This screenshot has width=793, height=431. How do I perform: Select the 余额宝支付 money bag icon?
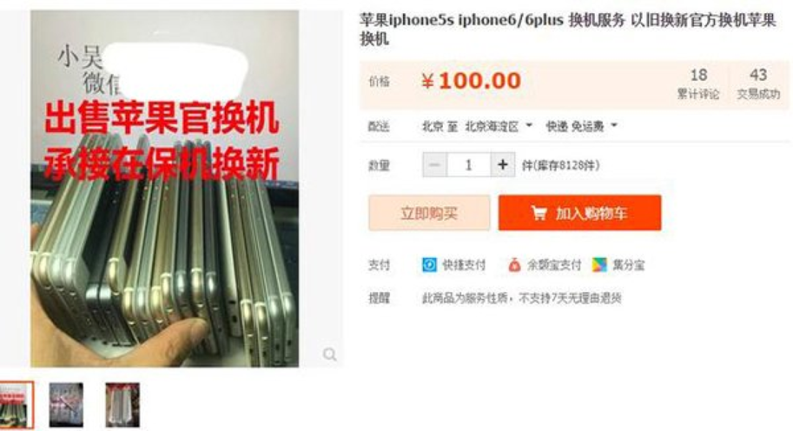click(x=514, y=264)
